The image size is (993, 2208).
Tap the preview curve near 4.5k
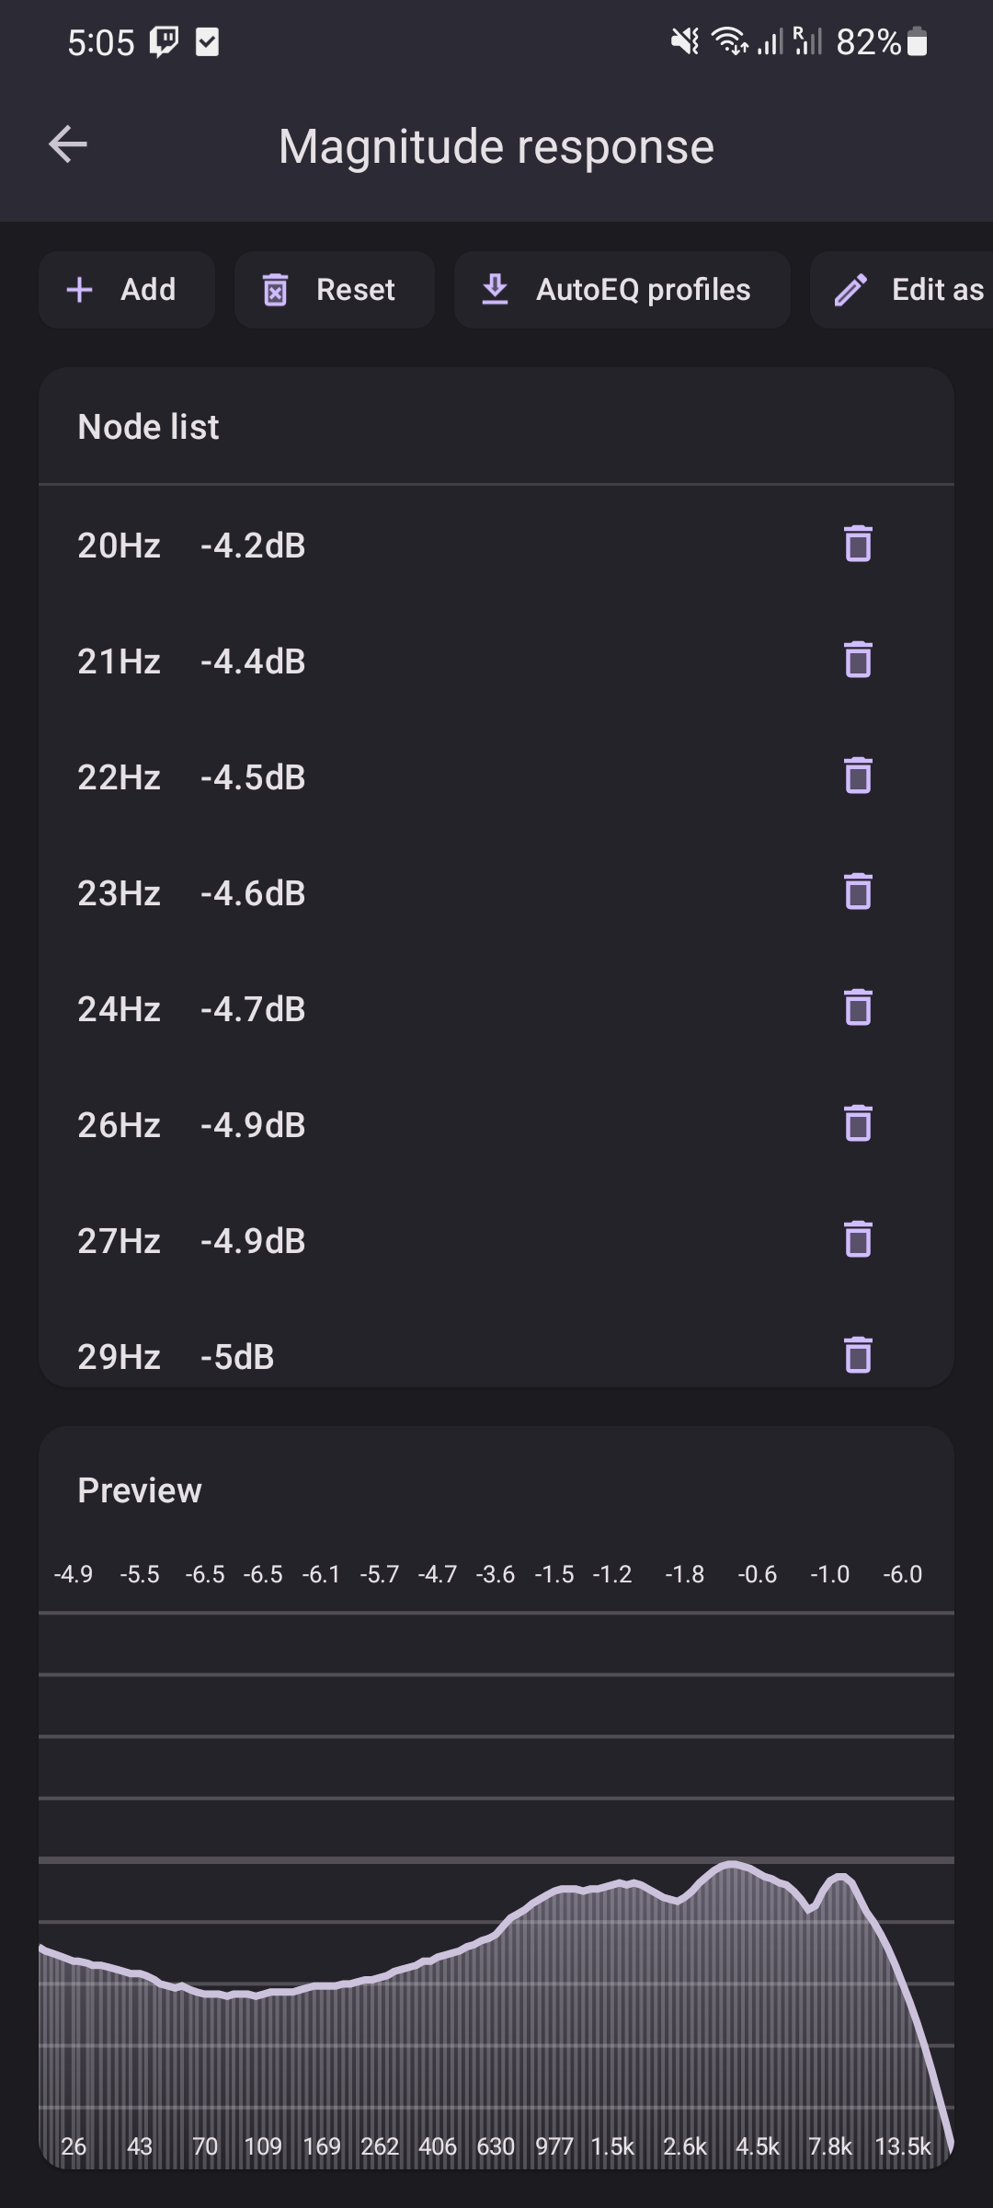[x=758, y=1874]
